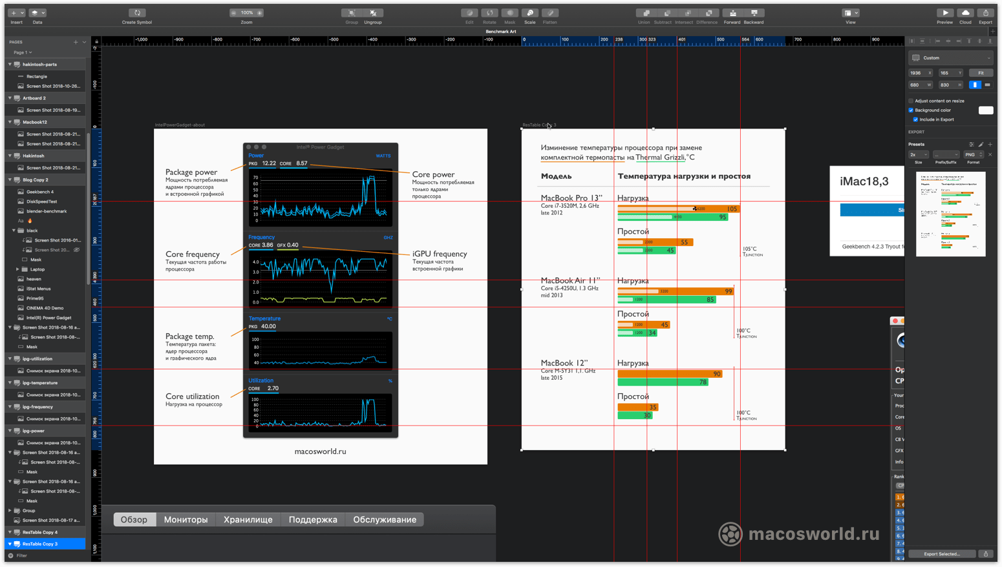
Task: Switch to the Хранилище tab
Action: click(248, 520)
